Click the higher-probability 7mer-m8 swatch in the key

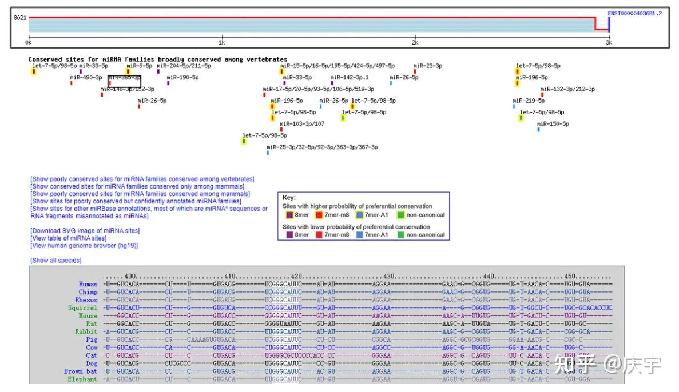coord(319,215)
